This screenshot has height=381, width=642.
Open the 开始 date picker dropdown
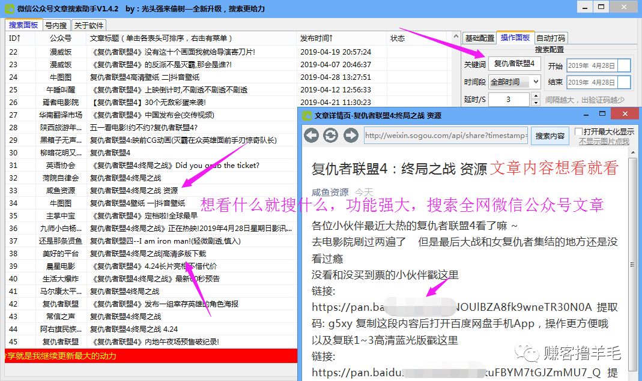pyautogui.click(x=624, y=65)
